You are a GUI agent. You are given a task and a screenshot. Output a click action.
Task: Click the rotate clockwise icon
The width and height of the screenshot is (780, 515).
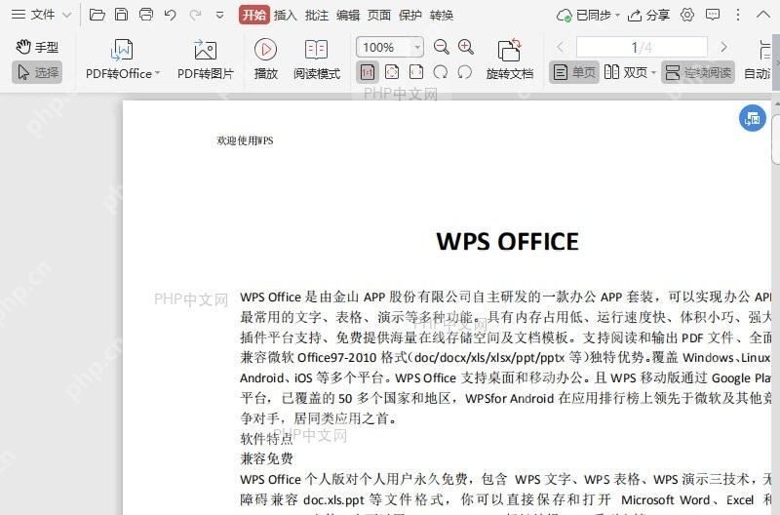tap(441, 72)
